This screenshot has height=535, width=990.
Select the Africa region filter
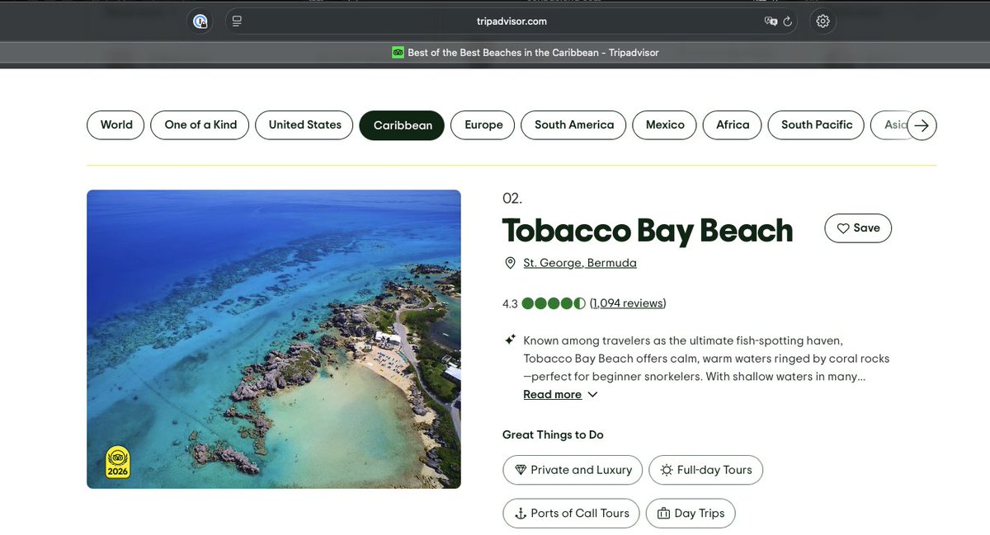(x=733, y=125)
